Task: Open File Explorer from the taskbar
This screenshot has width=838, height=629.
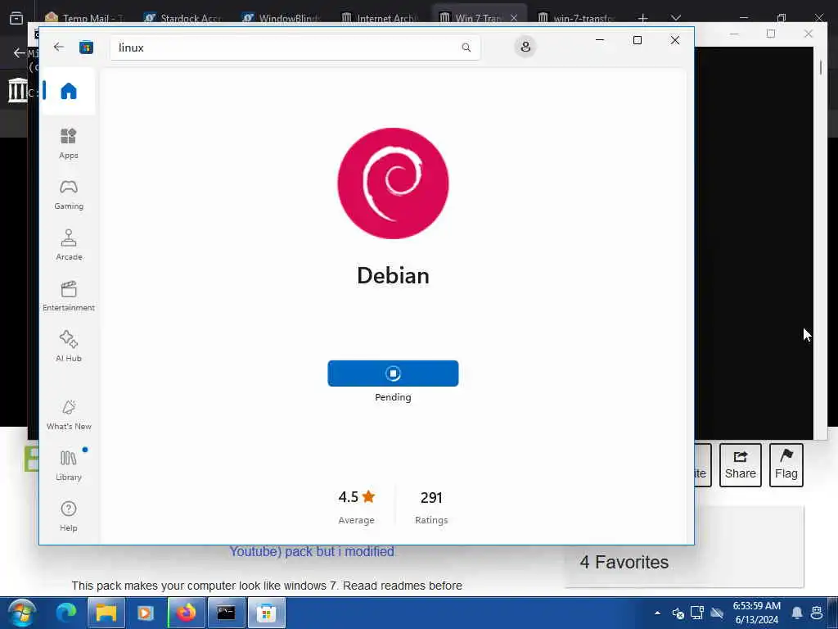Action: click(106, 613)
